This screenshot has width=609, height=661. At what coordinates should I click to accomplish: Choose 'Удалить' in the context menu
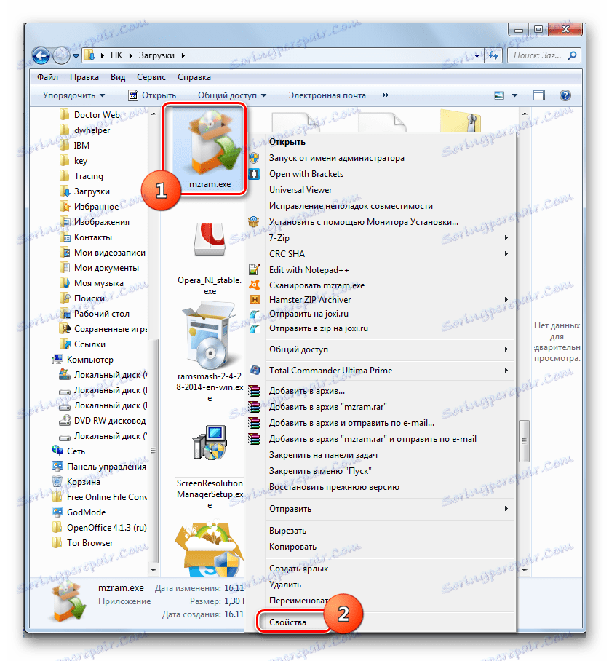285,585
